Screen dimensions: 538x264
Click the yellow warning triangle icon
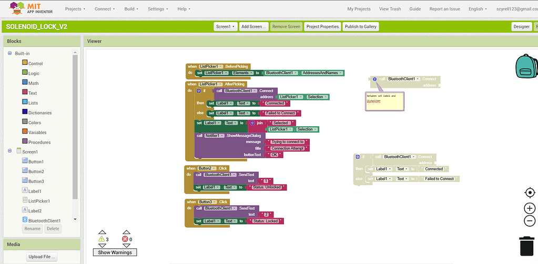[x=101, y=239]
